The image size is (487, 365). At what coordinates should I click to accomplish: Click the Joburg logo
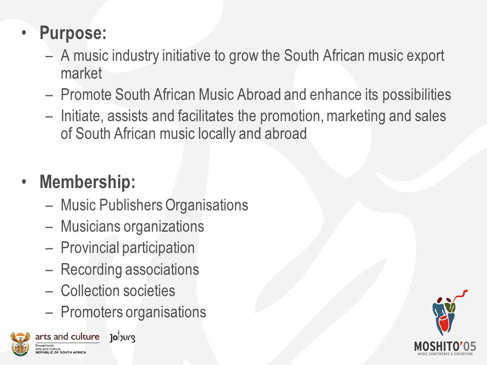click(122, 337)
